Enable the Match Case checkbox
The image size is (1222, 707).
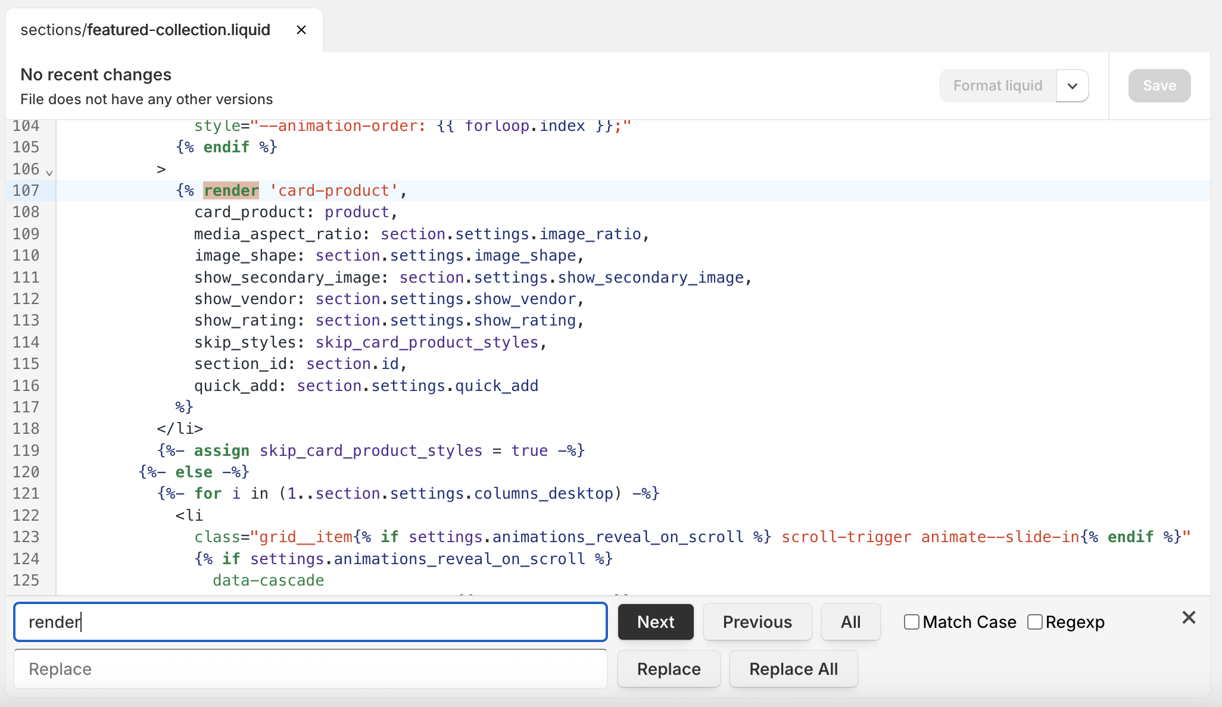911,622
